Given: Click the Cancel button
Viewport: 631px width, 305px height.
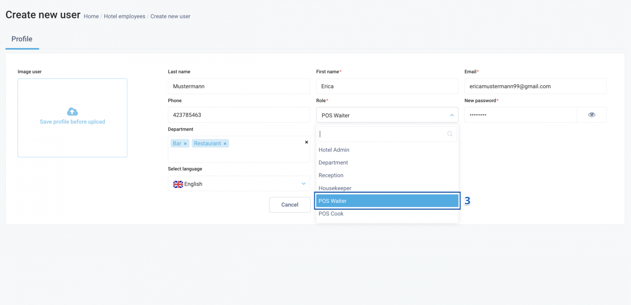Looking at the screenshot, I should click(x=290, y=205).
